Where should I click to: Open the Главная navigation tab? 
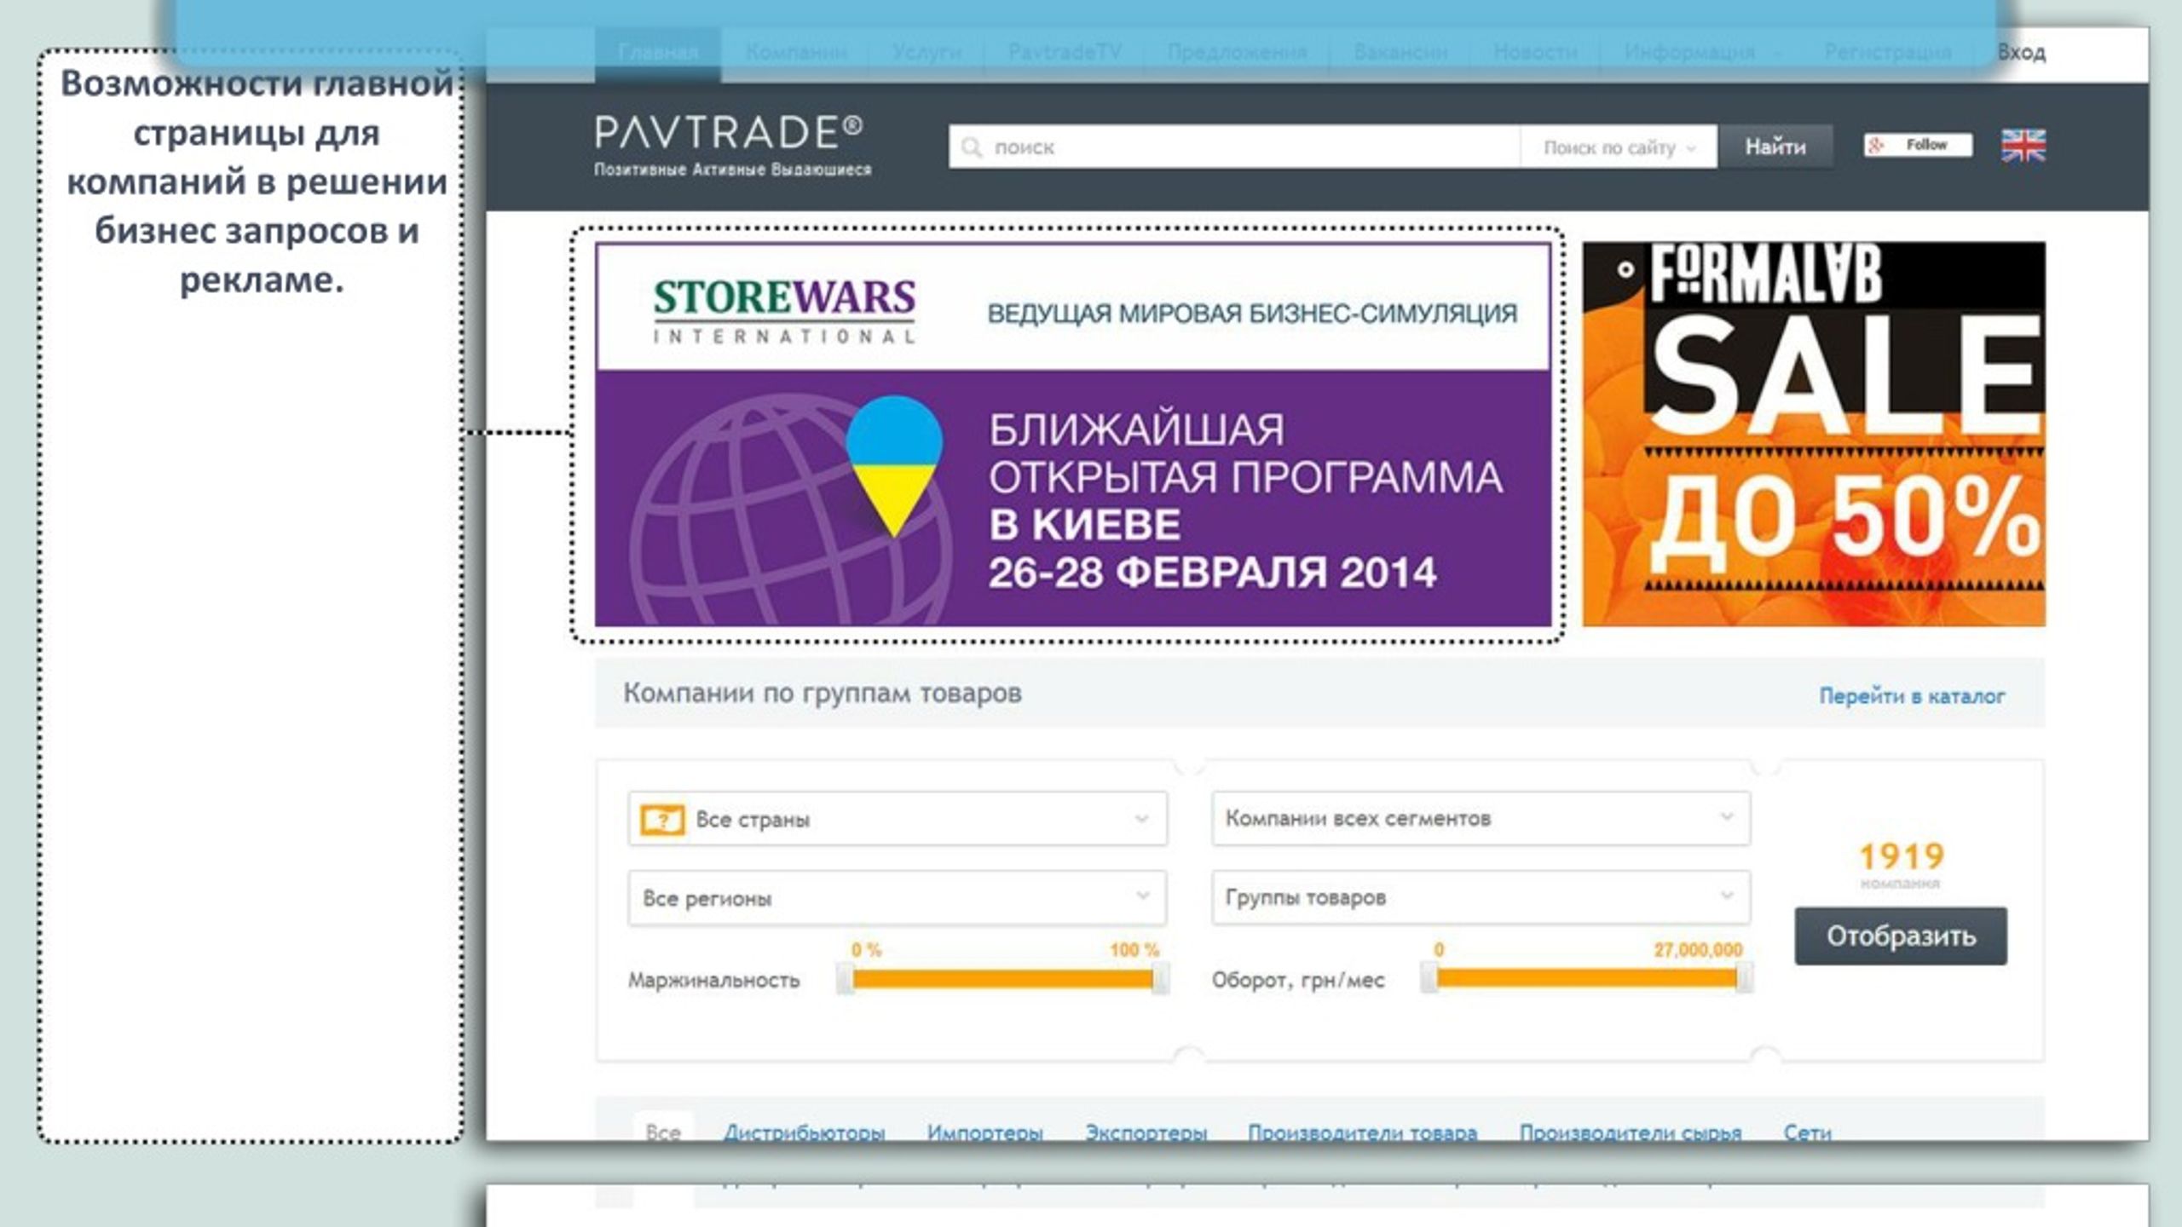pyautogui.click(x=658, y=53)
